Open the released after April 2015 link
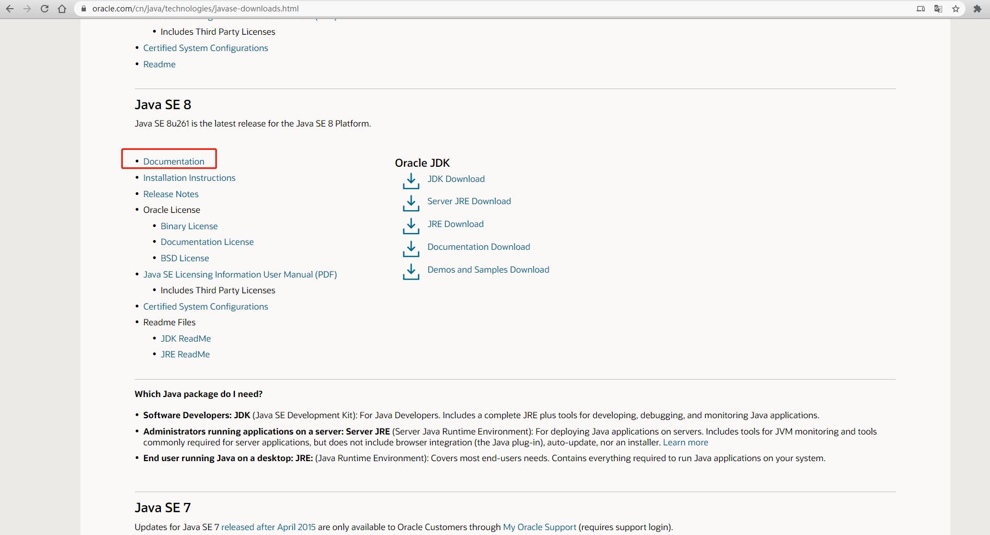This screenshot has width=990, height=535. pyautogui.click(x=269, y=527)
